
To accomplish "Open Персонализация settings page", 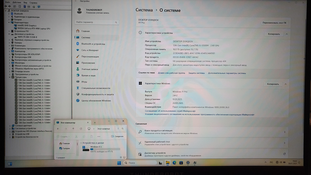I will tap(90, 57).
